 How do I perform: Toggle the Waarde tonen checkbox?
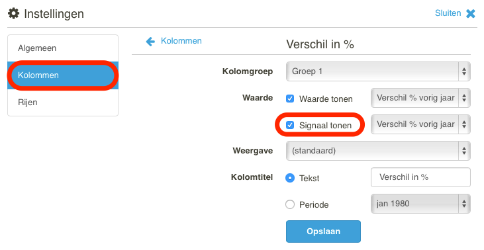point(290,99)
